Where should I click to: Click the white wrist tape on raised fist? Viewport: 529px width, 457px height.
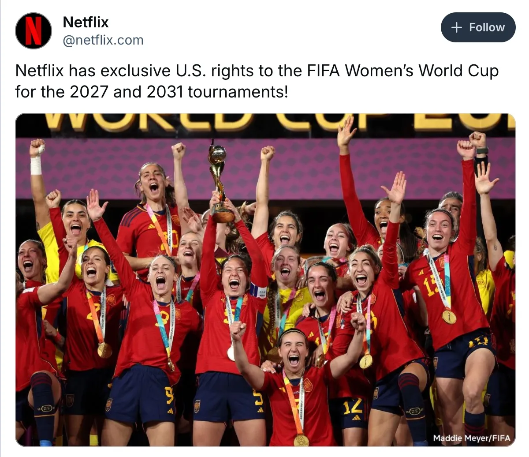point(36,165)
